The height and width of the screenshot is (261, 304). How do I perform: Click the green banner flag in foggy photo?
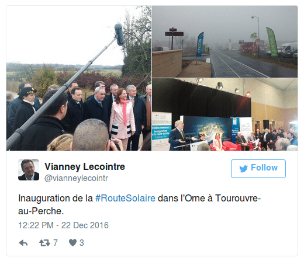tap(272, 42)
